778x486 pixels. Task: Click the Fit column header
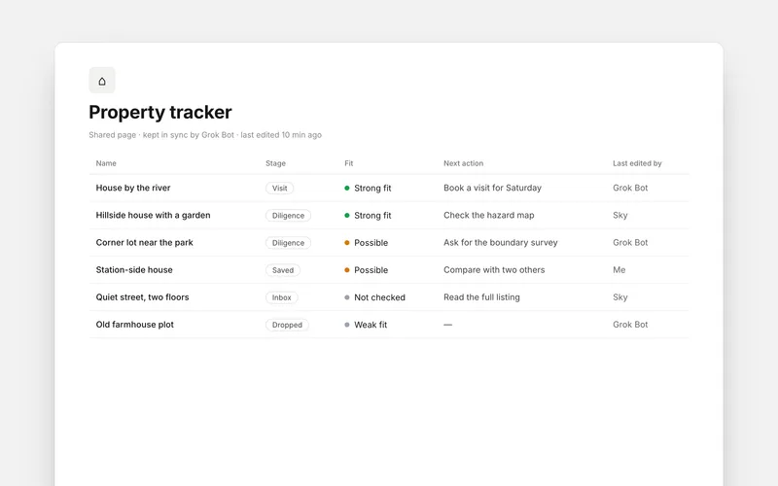pyautogui.click(x=349, y=163)
